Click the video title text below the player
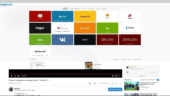The image size is (170, 96). [29, 80]
